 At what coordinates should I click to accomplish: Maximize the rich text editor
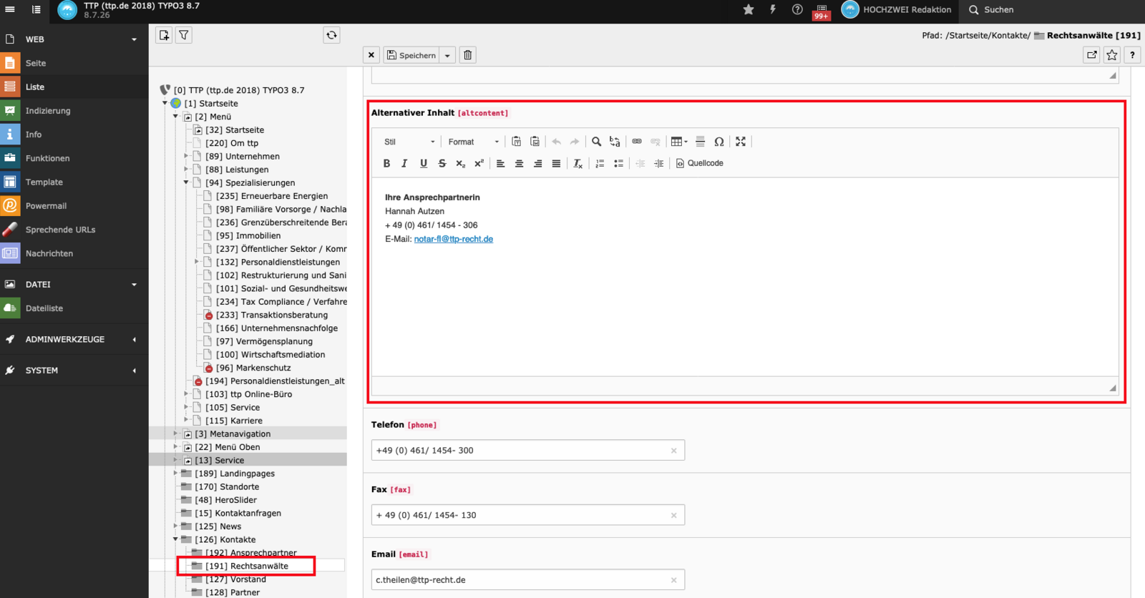(x=741, y=142)
